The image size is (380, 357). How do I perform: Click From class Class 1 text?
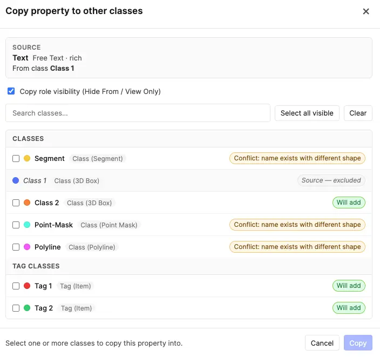43,69
